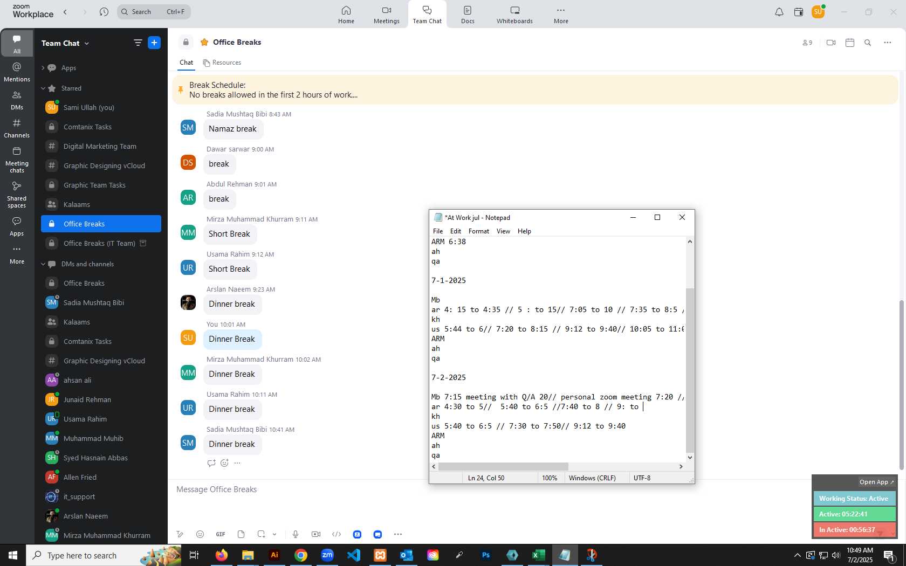Open More in the left rail
Viewport: 906px width, 566px height.
pyautogui.click(x=17, y=254)
